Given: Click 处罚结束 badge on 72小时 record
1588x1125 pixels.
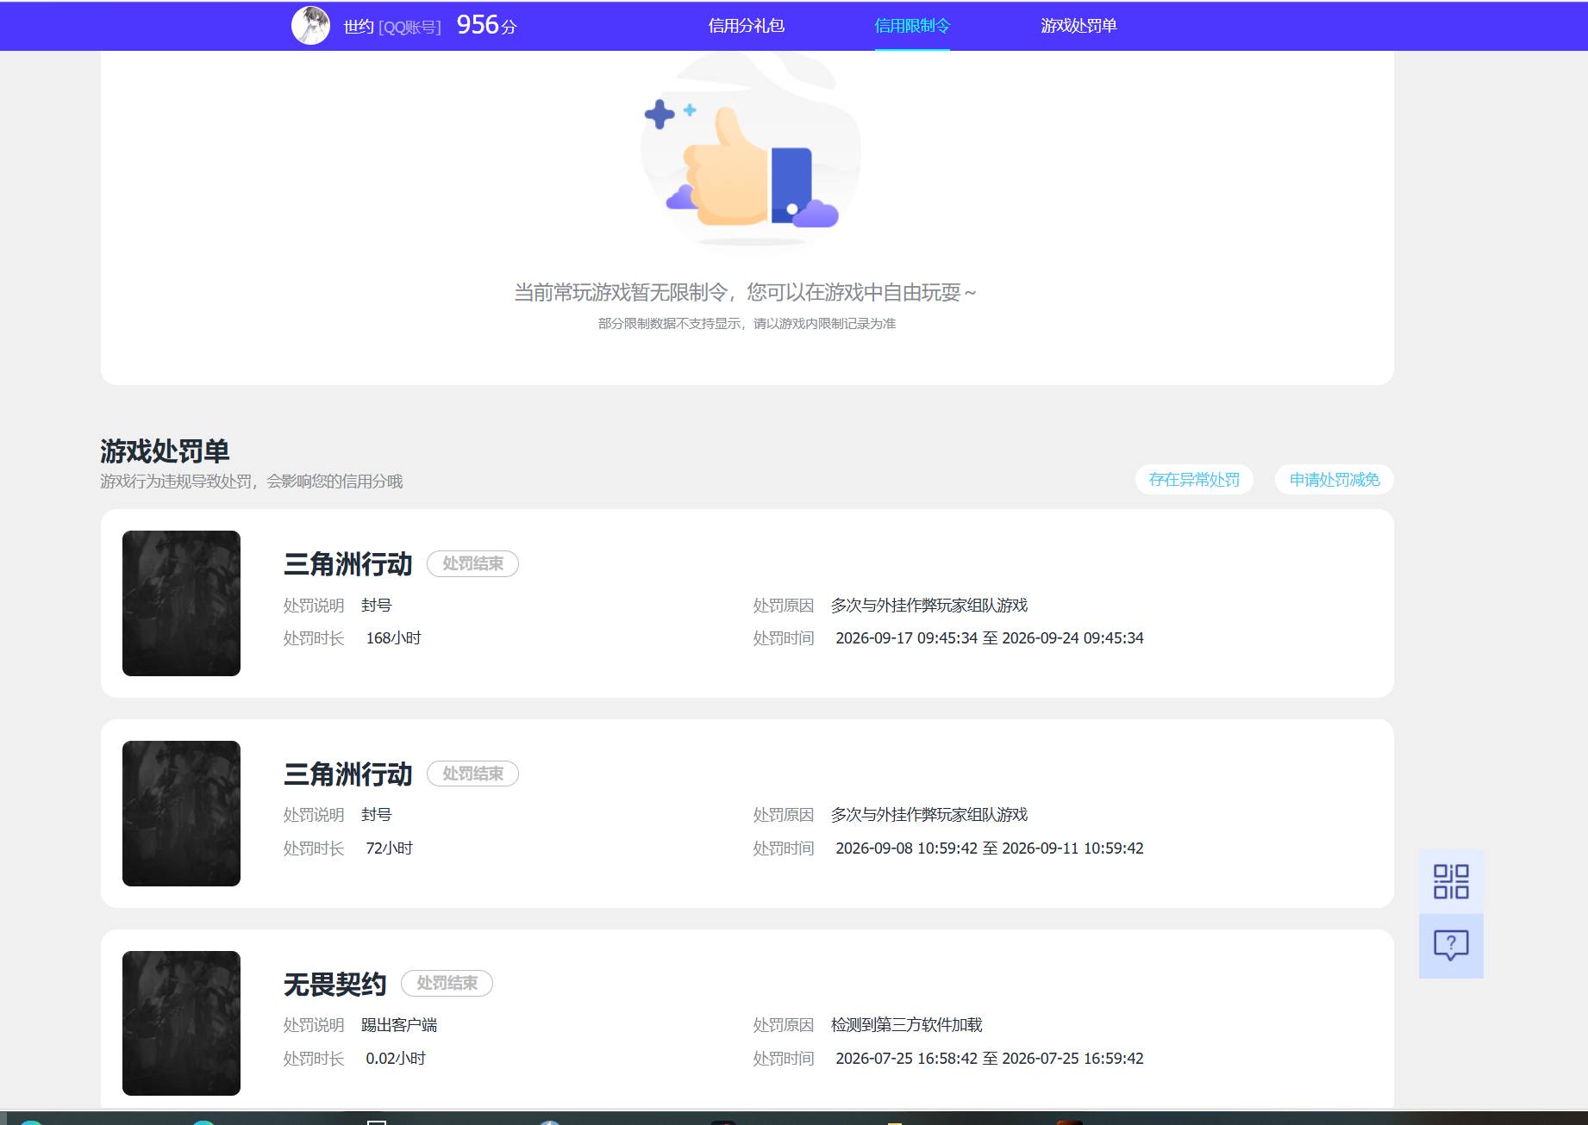Looking at the screenshot, I should [x=472, y=774].
